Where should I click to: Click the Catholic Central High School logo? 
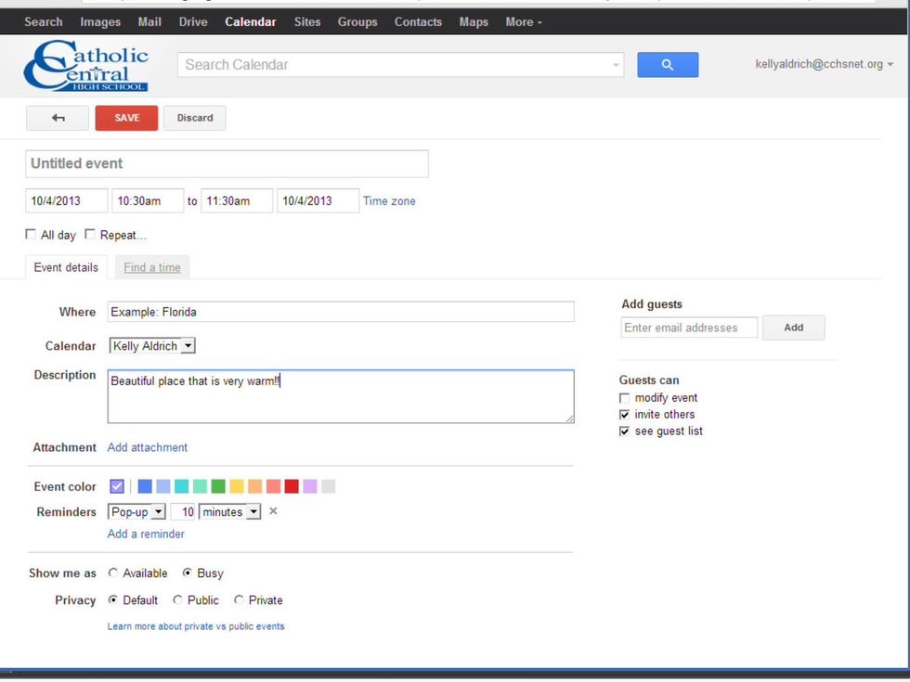(86, 65)
